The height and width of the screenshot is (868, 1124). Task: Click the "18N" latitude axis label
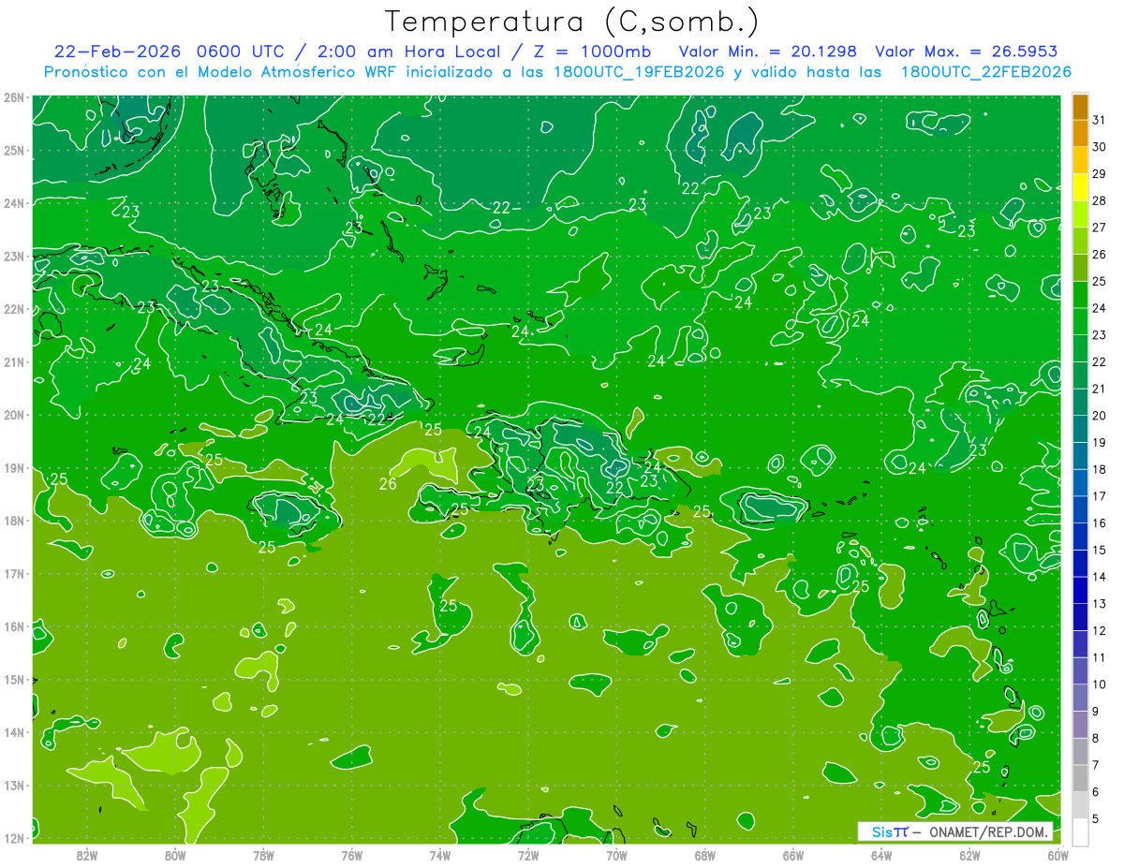pos(14,521)
